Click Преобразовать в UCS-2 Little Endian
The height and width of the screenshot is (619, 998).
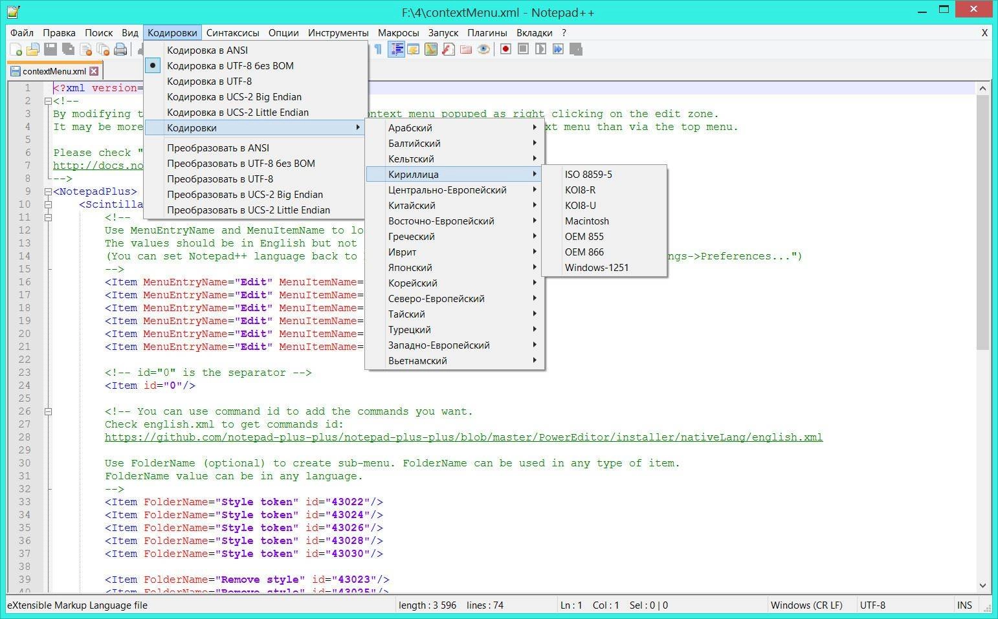pos(255,210)
